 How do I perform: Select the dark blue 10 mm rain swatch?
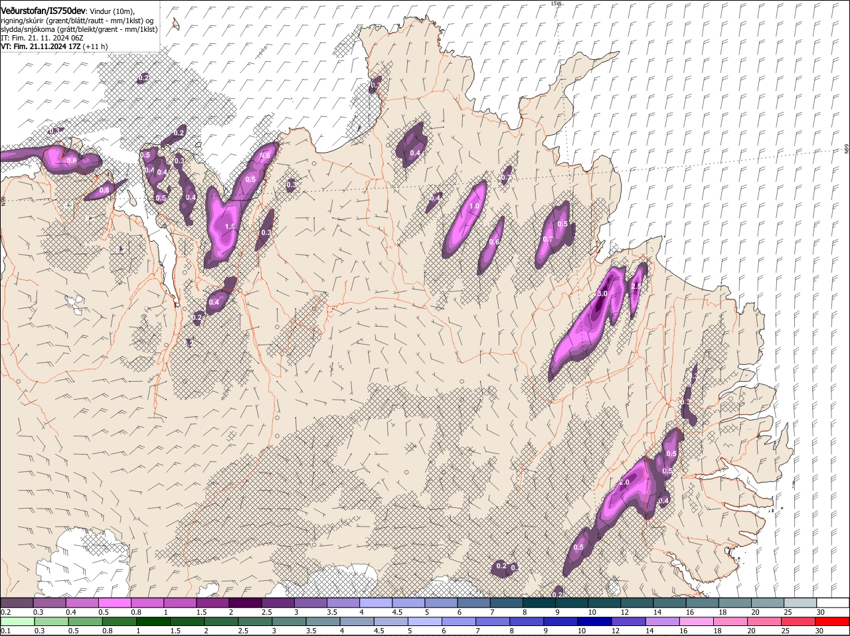pos(596,621)
